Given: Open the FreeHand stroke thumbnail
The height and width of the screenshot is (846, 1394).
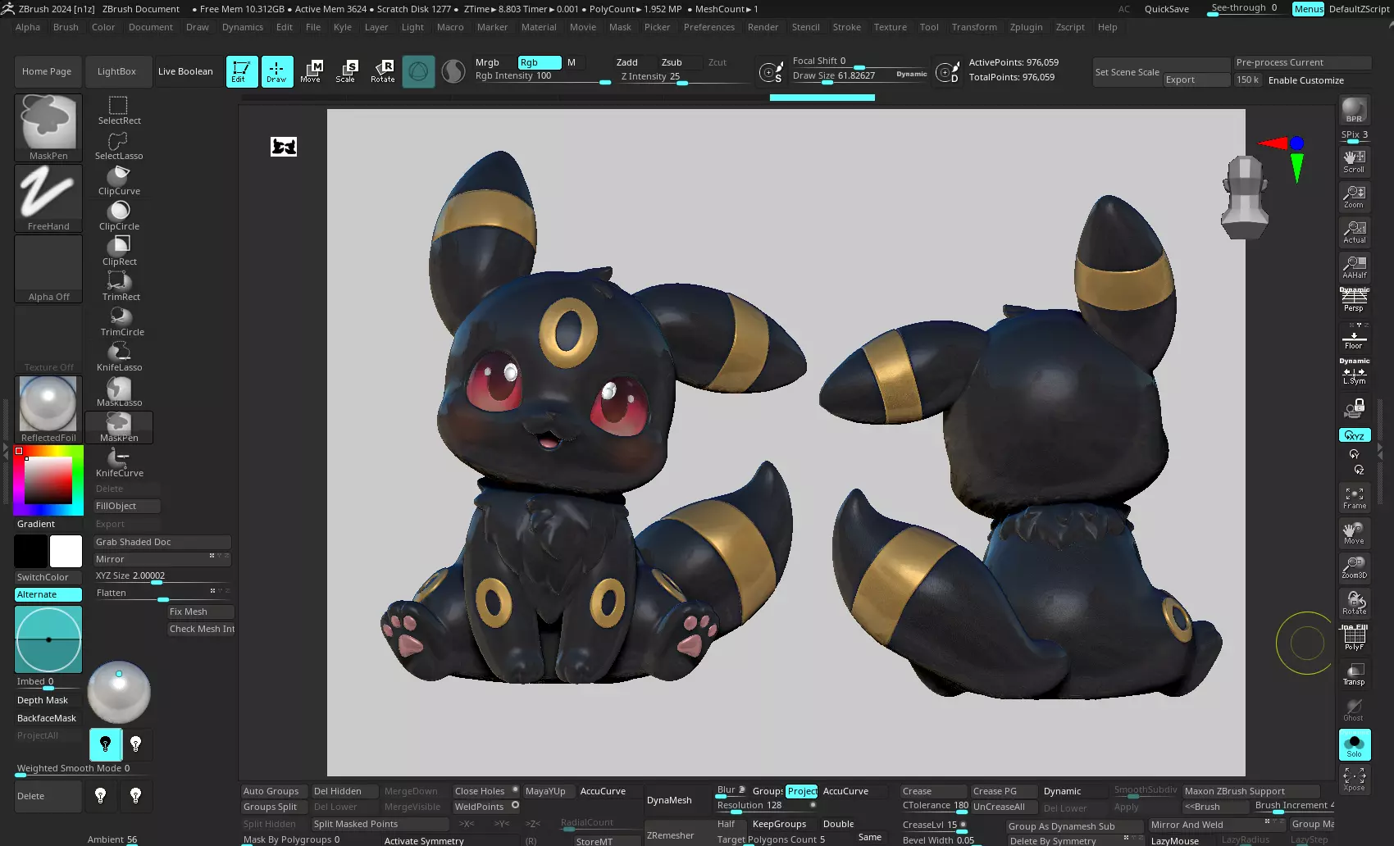Looking at the screenshot, I should tap(48, 198).
